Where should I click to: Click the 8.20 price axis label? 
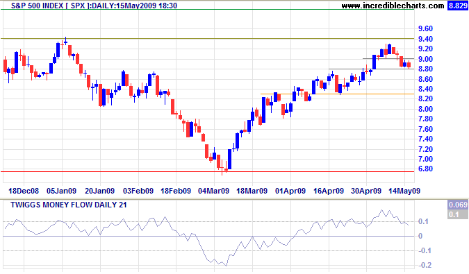tap(425, 99)
